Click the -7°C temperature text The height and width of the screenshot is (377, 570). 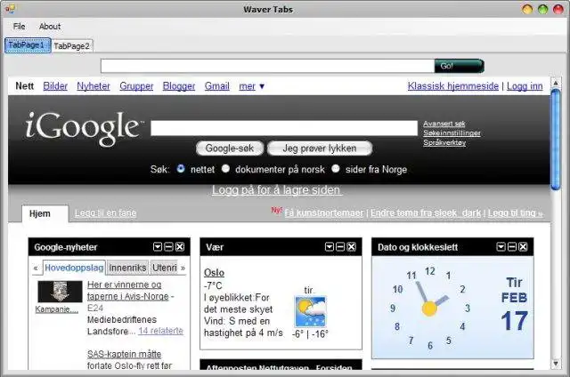(x=213, y=285)
